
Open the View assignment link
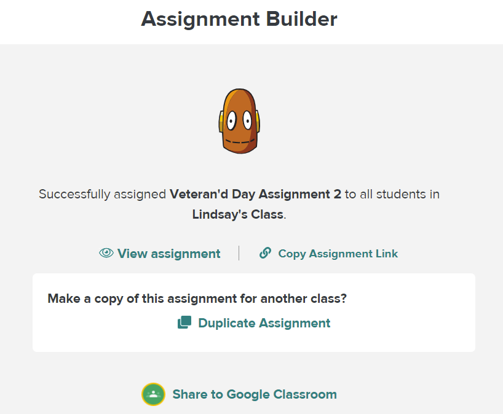[168, 254]
